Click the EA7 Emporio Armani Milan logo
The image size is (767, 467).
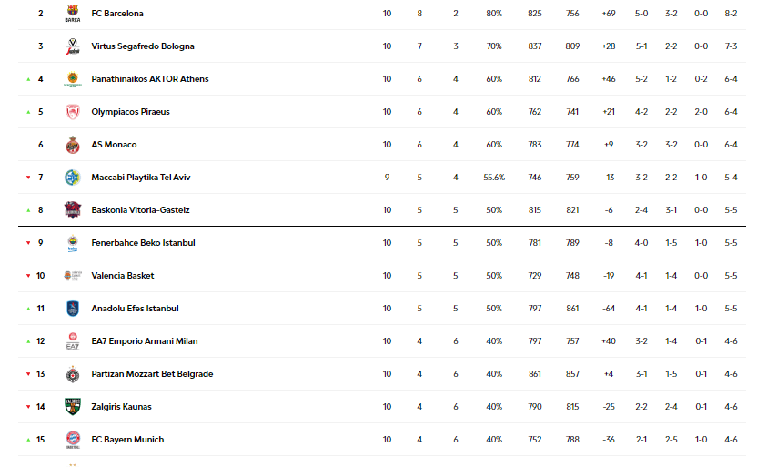pos(73,341)
